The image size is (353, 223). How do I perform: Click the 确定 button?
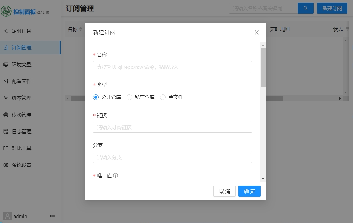(x=249, y=191)
